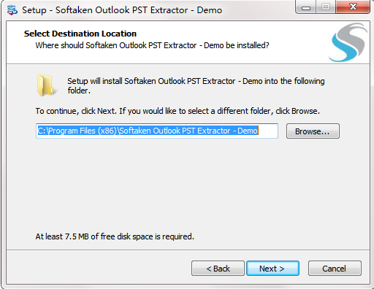Click the word Demo in the install path
Viewport: 374px width, 289px height.
pos(248,131)
